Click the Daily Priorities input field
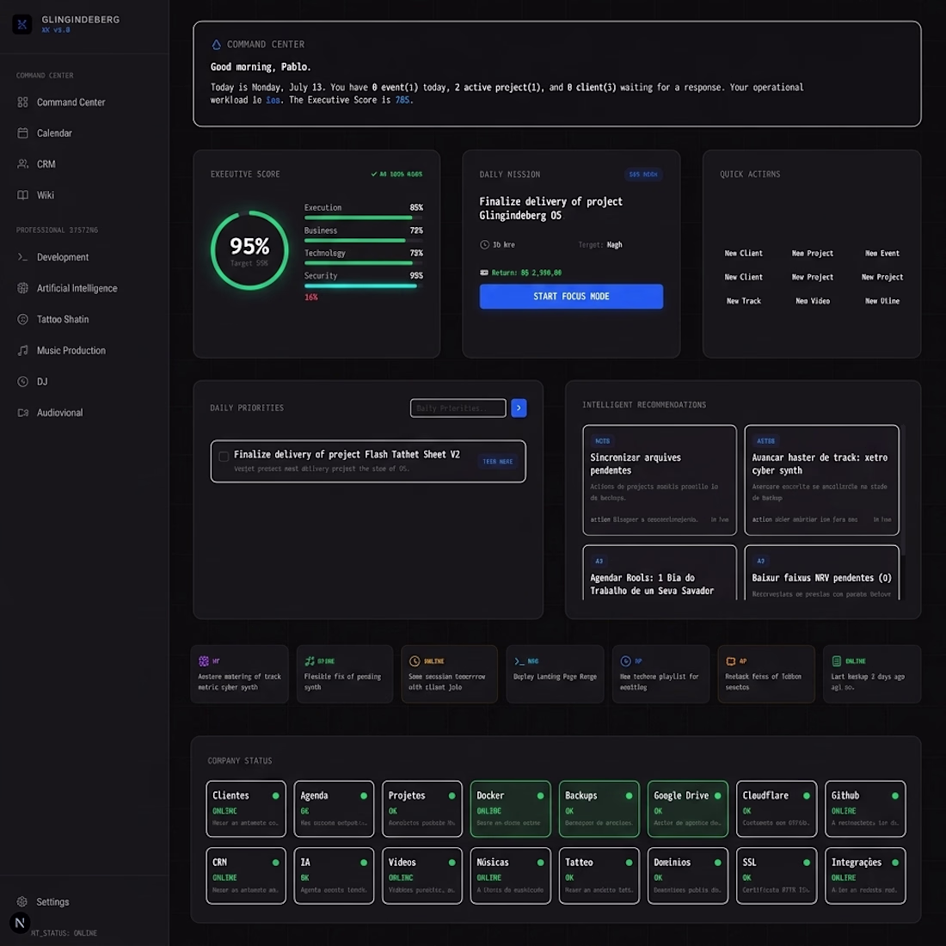Screen dimensions: 946x946 pos(458,408)
